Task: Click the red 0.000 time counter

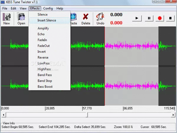Action: 116,23
